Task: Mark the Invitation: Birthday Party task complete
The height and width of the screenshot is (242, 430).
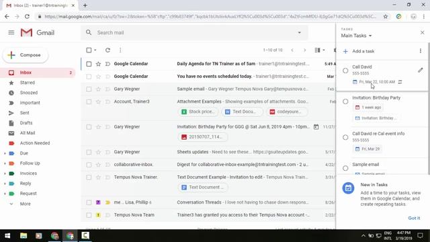Action: pos(345,102)
